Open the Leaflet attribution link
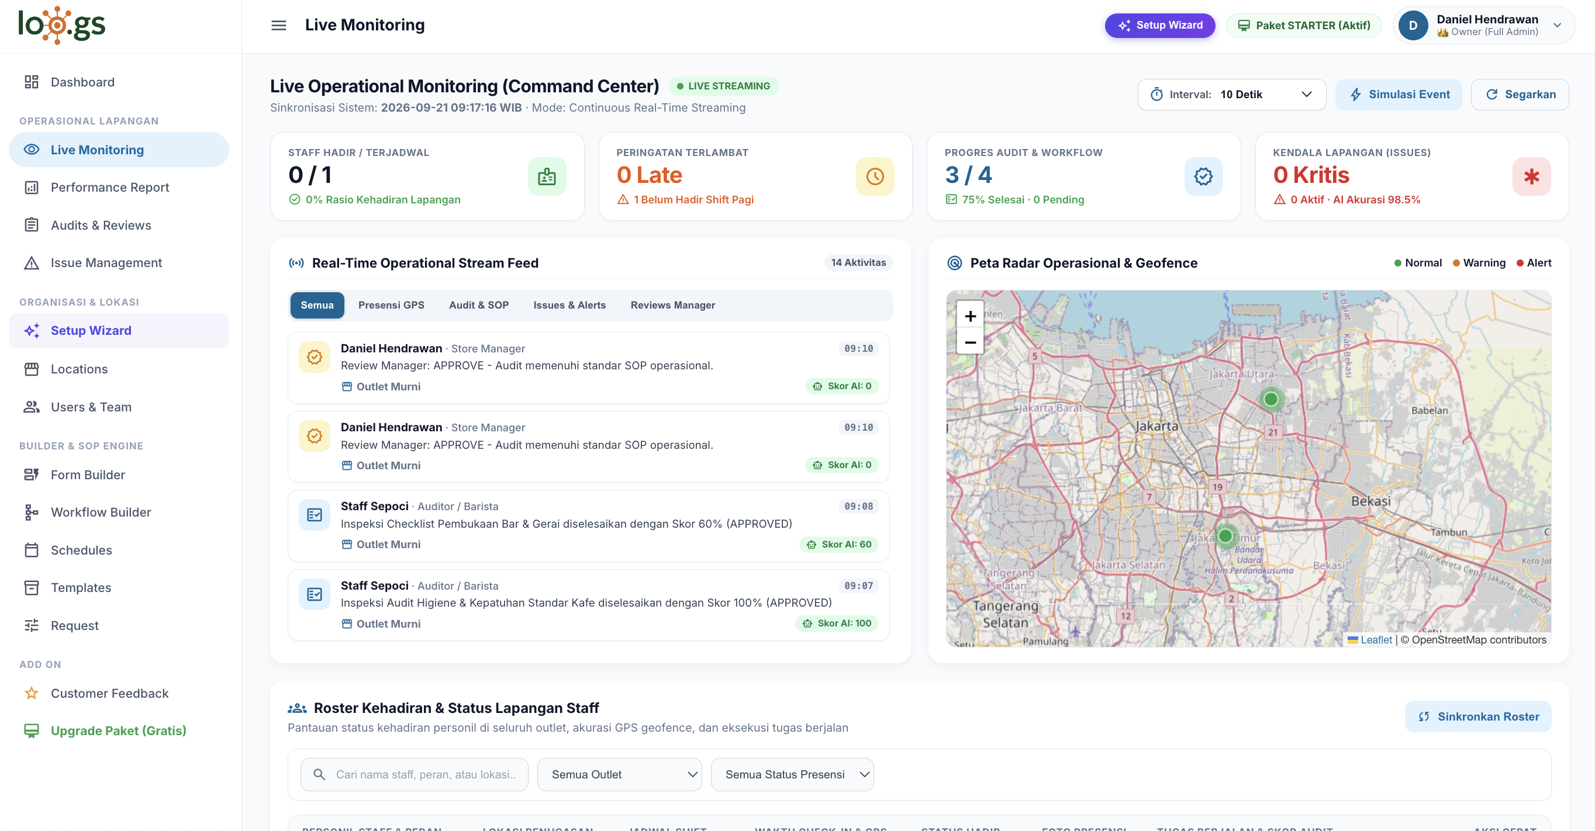 point(1376,640)
